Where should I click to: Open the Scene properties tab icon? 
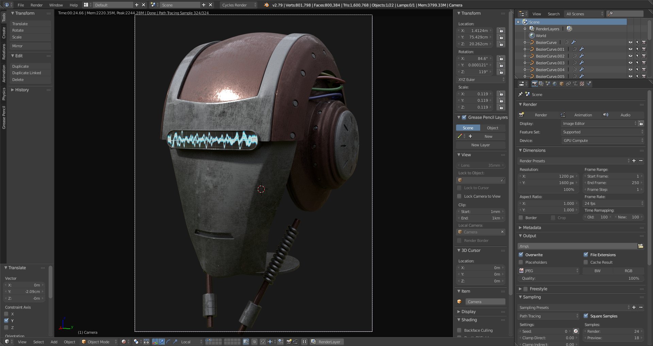(x=548, y=84)
